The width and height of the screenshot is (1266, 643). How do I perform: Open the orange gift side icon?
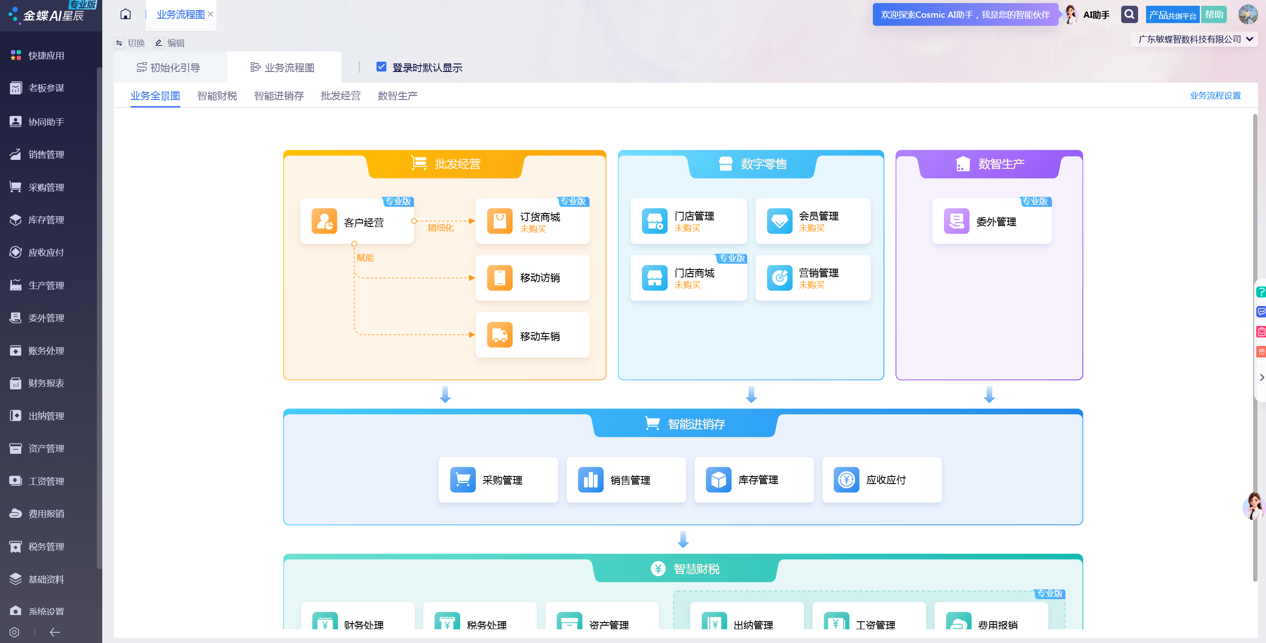(x=1261, y=351)
